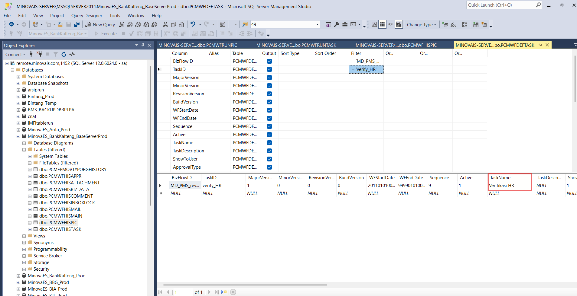
Task: Click the XMLA query icon
Action: click(146, 24)
